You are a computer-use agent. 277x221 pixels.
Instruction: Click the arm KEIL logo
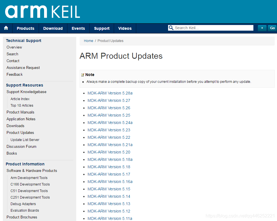(x=43, y=11)
